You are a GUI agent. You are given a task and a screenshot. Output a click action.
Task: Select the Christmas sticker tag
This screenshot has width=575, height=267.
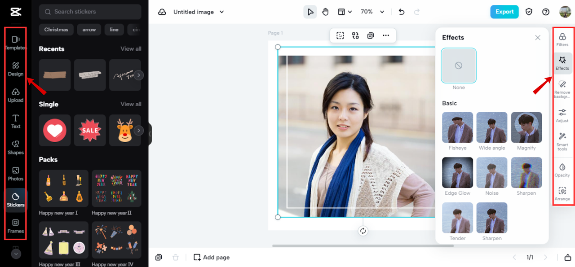tap(56, 30)
